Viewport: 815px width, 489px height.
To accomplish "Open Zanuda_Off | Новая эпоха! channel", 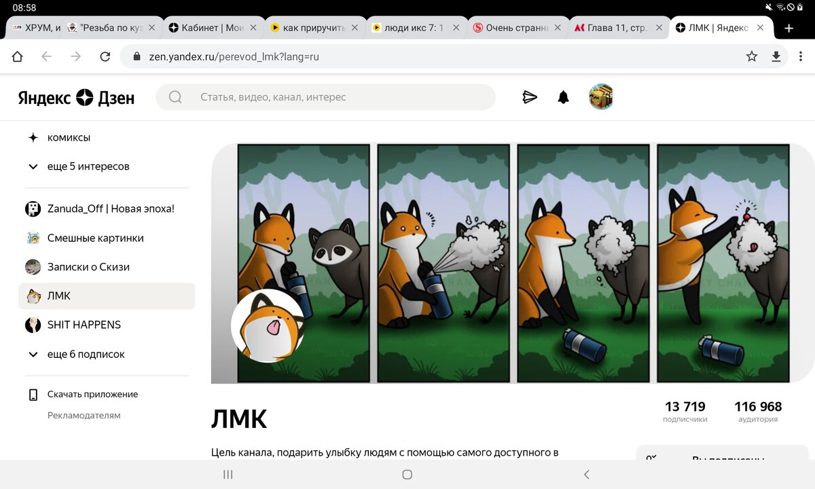I will [x=111, y=209].
